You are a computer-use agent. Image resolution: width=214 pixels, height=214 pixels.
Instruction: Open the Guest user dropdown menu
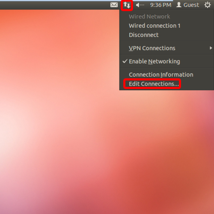click(187, 5)
